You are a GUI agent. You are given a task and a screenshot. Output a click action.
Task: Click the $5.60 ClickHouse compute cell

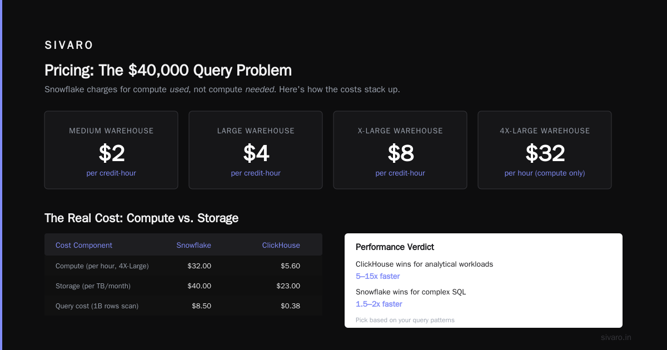pos(290,266)
